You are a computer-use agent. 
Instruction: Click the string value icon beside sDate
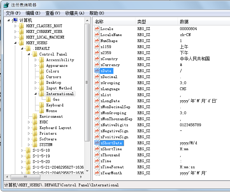click(x=97, y=71)
